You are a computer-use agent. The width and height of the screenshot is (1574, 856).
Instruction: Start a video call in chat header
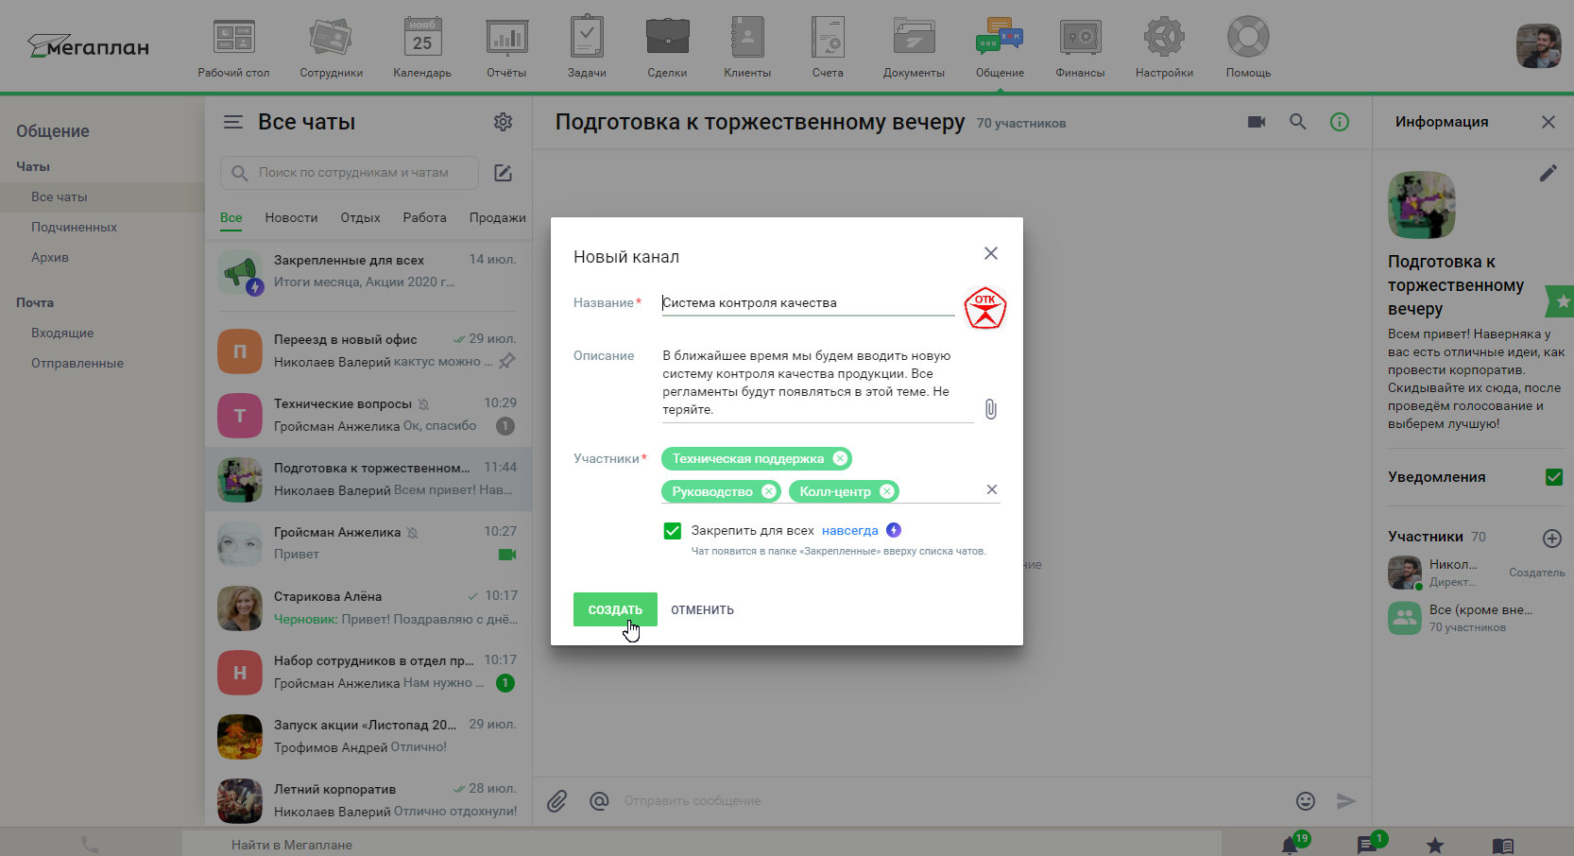click(1257, 122)
